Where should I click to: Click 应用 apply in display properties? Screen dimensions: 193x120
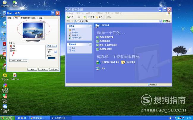click(x=54, y=69)
